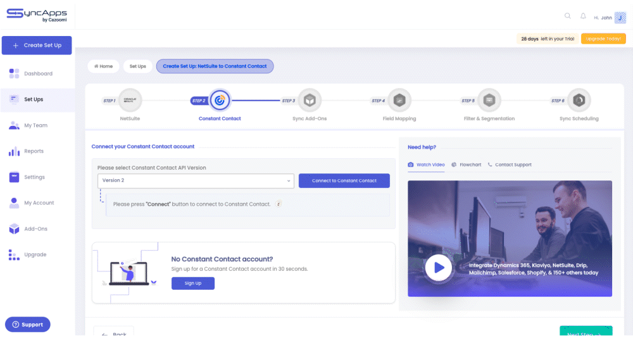This screenshot has height=343, width=633.
Task: Click the Reports bar chart icon
Action: (x=14, y=151)
